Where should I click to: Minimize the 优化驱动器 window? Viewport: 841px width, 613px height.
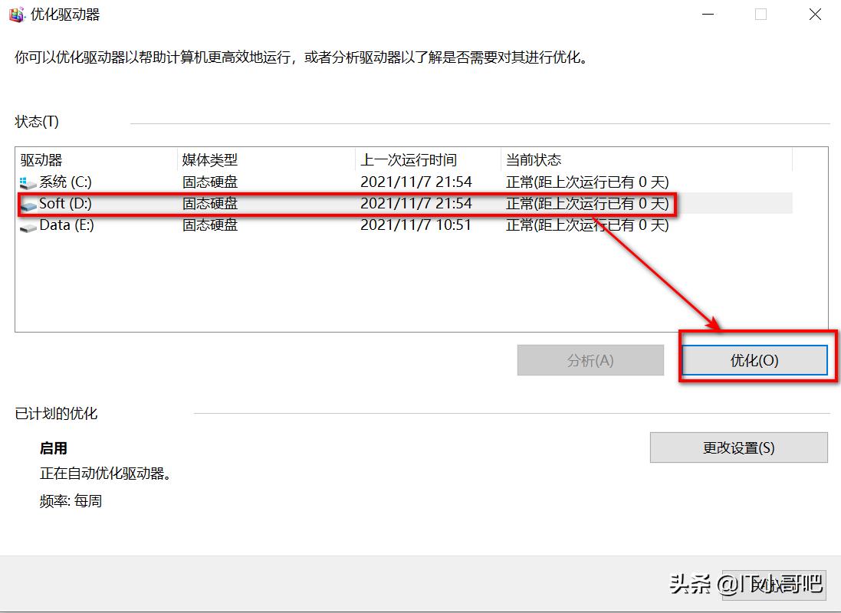(x=708, y=14)
